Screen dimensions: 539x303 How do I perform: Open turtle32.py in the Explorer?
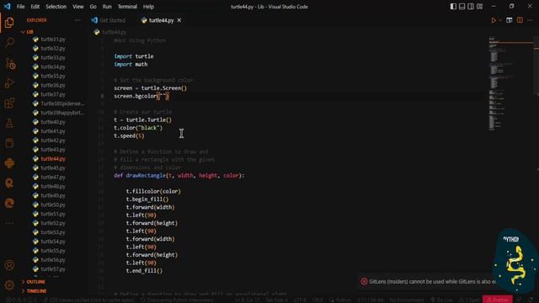pos(53,49)
